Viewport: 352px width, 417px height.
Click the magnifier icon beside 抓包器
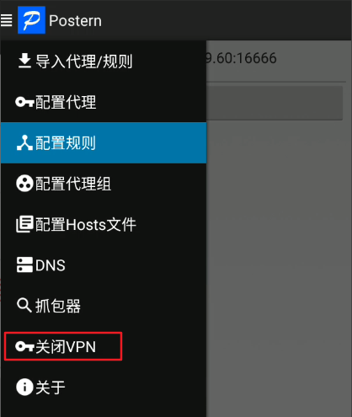point(24,306)
